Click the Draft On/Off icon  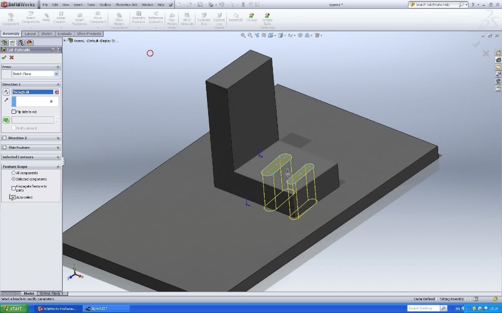pos(6,120)
